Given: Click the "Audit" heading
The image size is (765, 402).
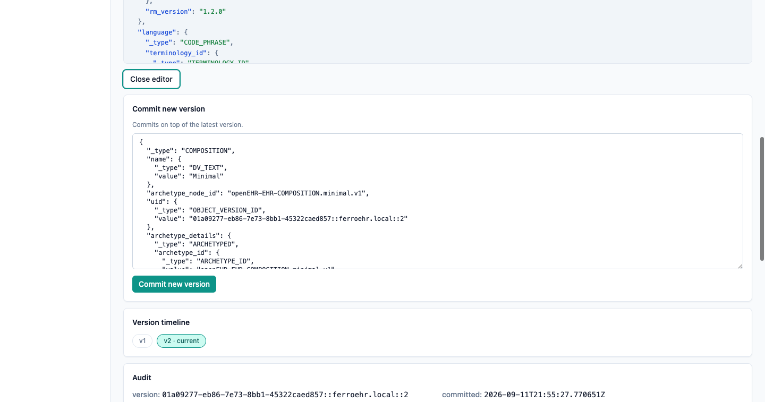Looking at the screenshot, I should tap(142, 378).
